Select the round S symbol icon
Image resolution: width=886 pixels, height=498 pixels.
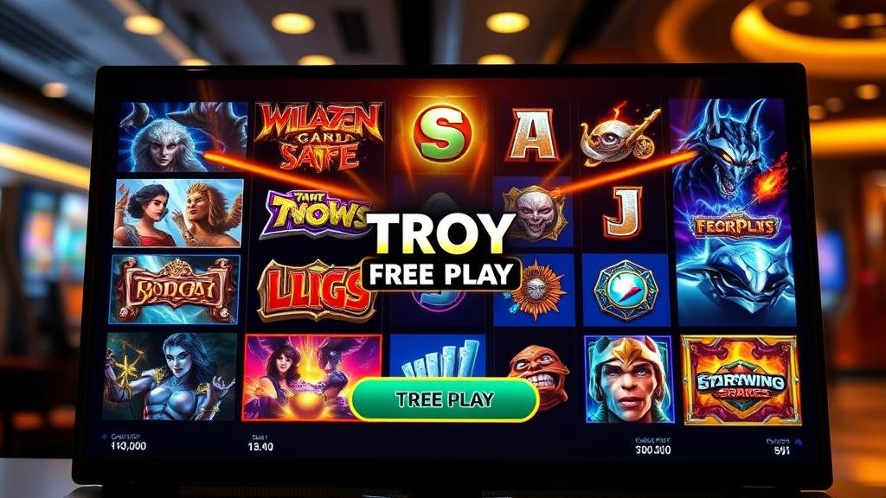(442, 134)
